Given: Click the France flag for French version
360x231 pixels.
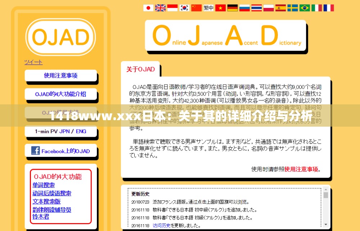Looking at the screenshot, I should point(328,7).
